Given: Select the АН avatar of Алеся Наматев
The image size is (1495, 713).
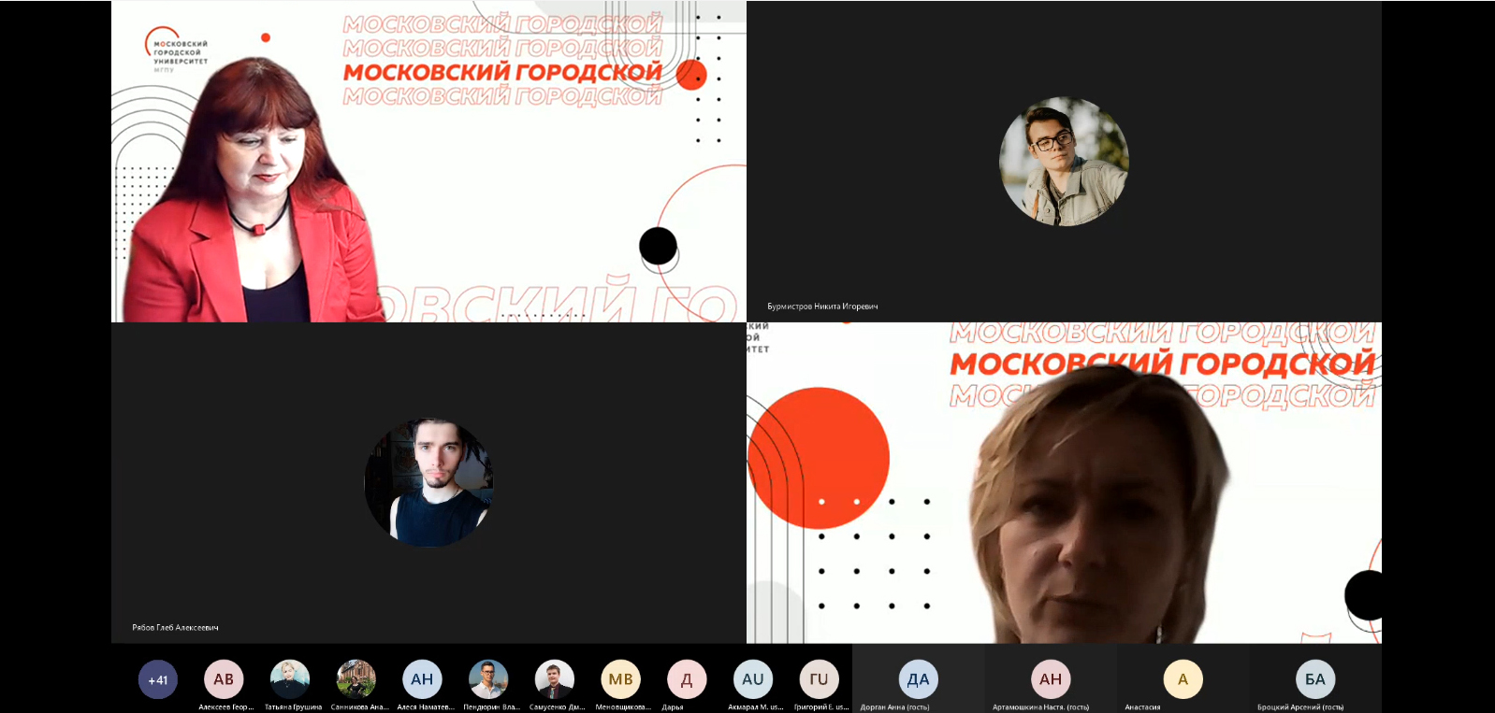Looking at the screenshot, I should pos(422,679).
